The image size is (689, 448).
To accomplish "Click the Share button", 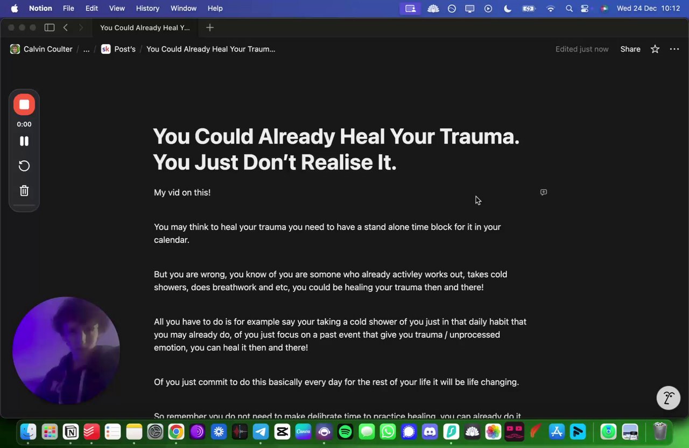I will click(x=630, y=49).
